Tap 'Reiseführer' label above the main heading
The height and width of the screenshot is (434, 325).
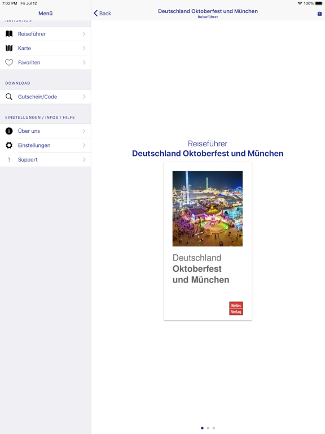(x=208, y=144)
